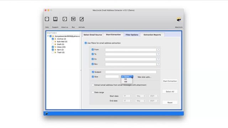228x128 pixels.
Task: Click the Cc field help question mark
Action: pos(158,59)
